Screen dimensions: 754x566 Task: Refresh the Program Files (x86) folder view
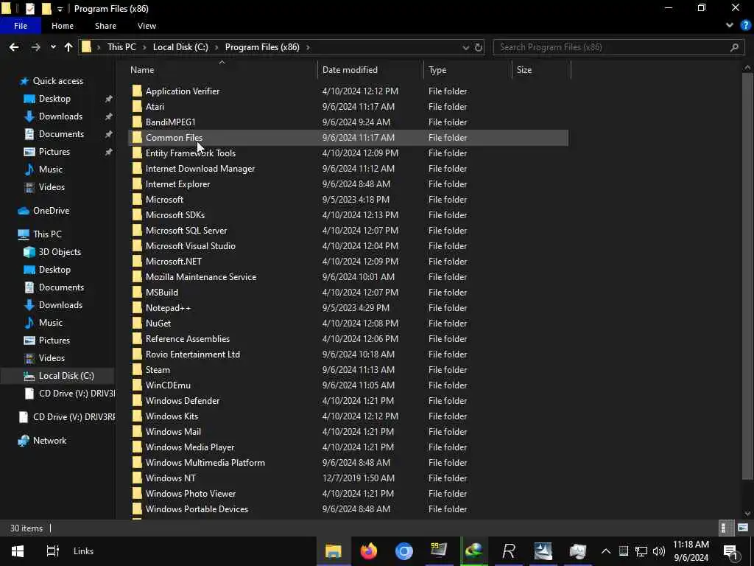479,47
